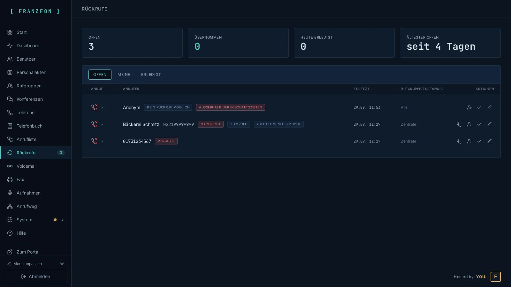Assign the Anonym callback to a user
This screenshot has height=287, width=511.
coord(469,107)
